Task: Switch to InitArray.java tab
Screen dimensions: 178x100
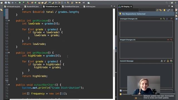Action: click(90, 7)
